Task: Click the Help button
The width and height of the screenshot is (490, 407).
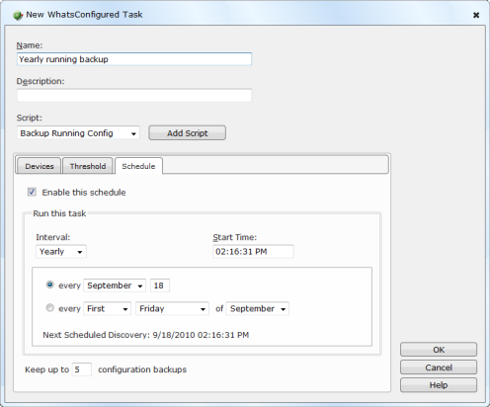Action: 439,385
